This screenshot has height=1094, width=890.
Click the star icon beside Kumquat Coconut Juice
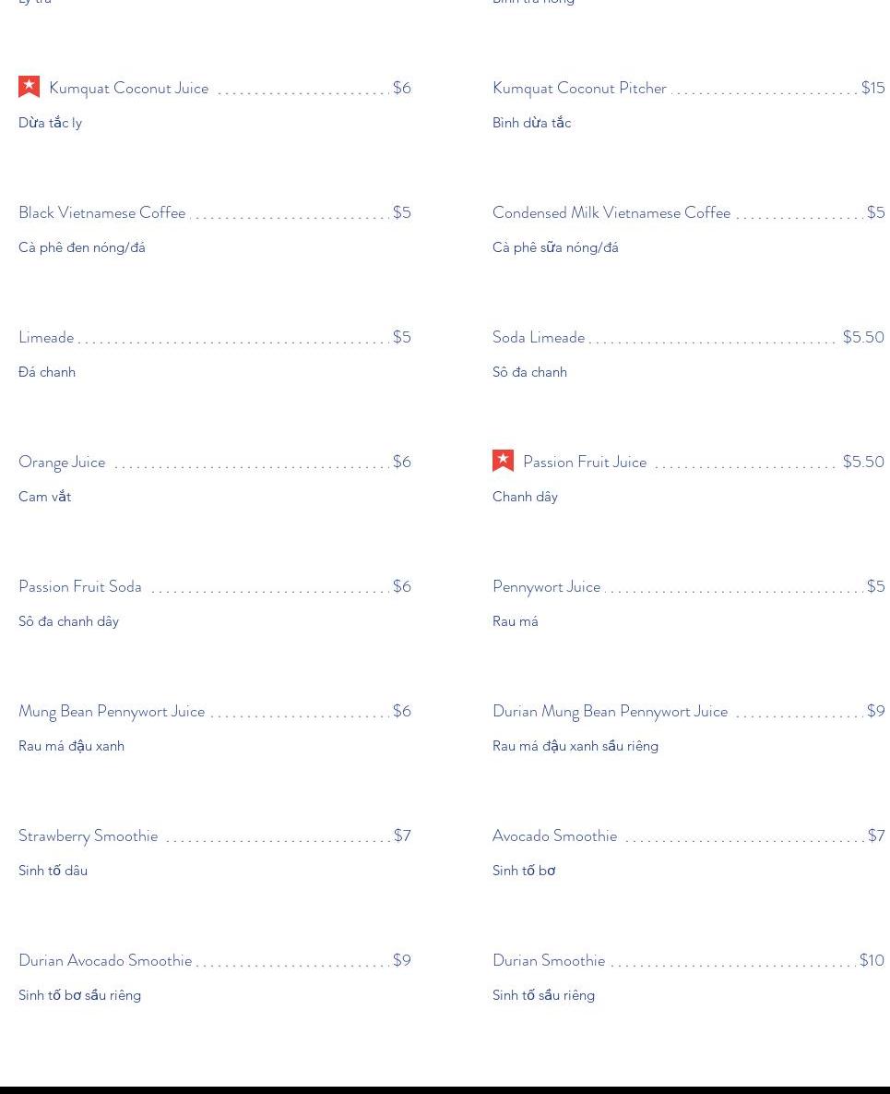pyautogui.click(x=29, y=87)
